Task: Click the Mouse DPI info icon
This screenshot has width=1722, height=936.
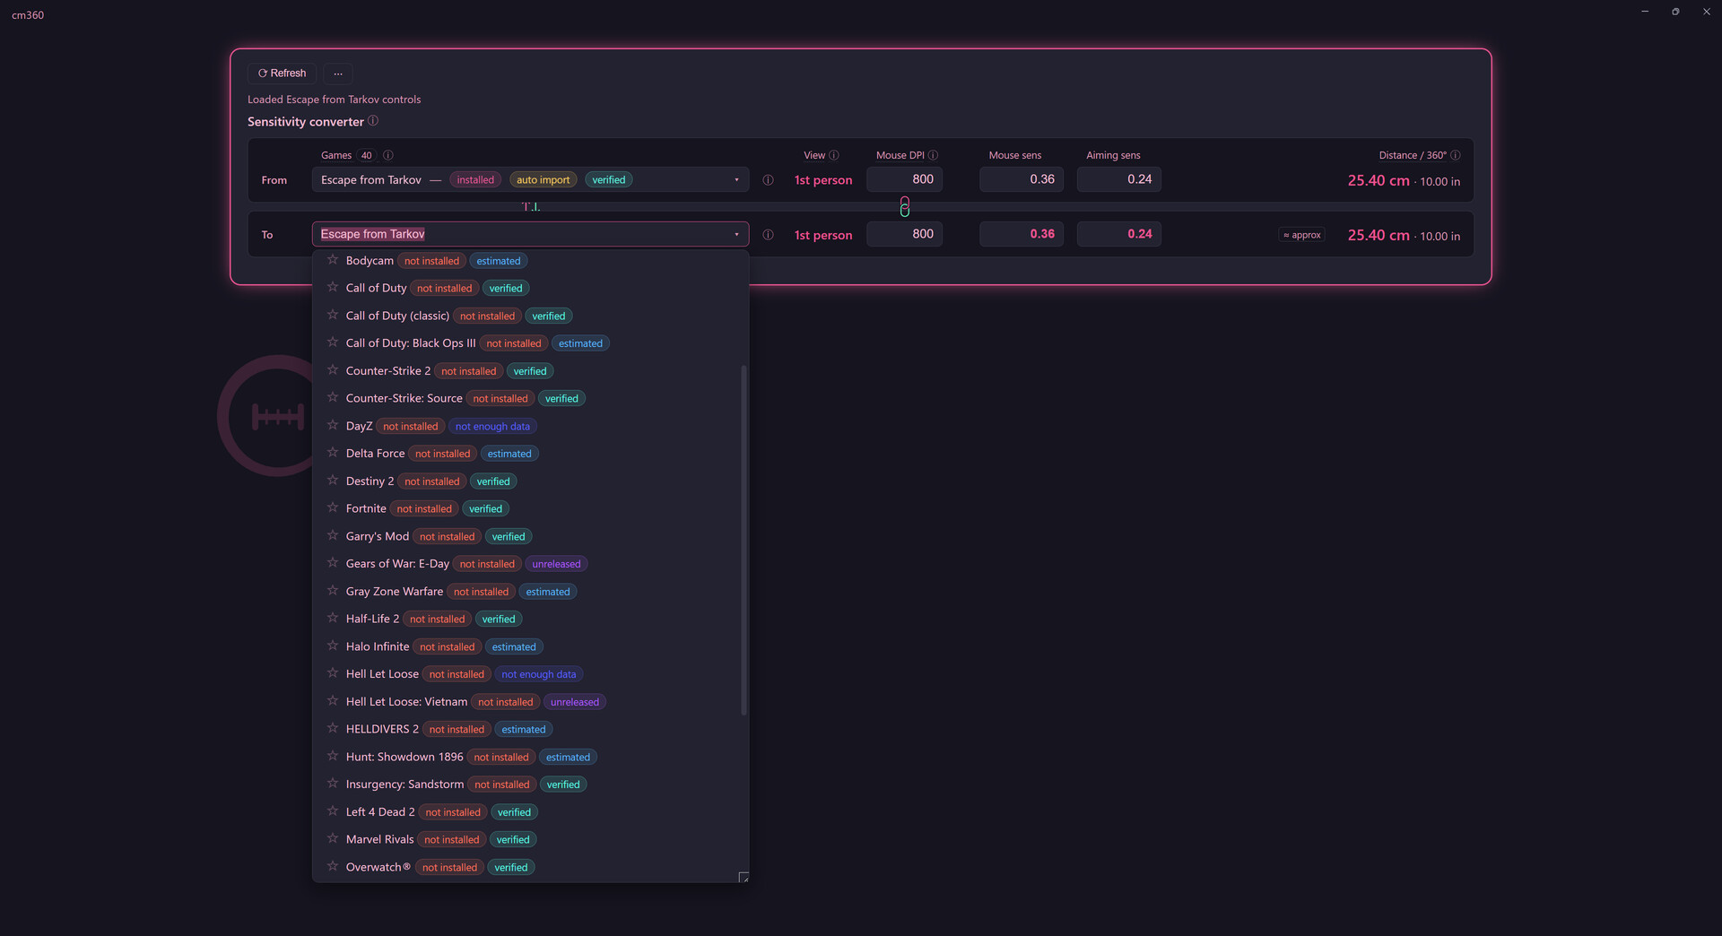Action: [933, 155]
